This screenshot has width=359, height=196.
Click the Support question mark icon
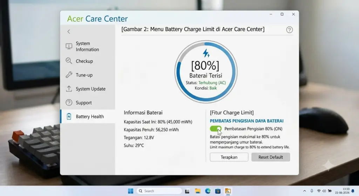pos(69,103)
